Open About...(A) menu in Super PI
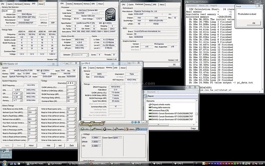Viewport: 265px width, 166px height. point(203,6)
